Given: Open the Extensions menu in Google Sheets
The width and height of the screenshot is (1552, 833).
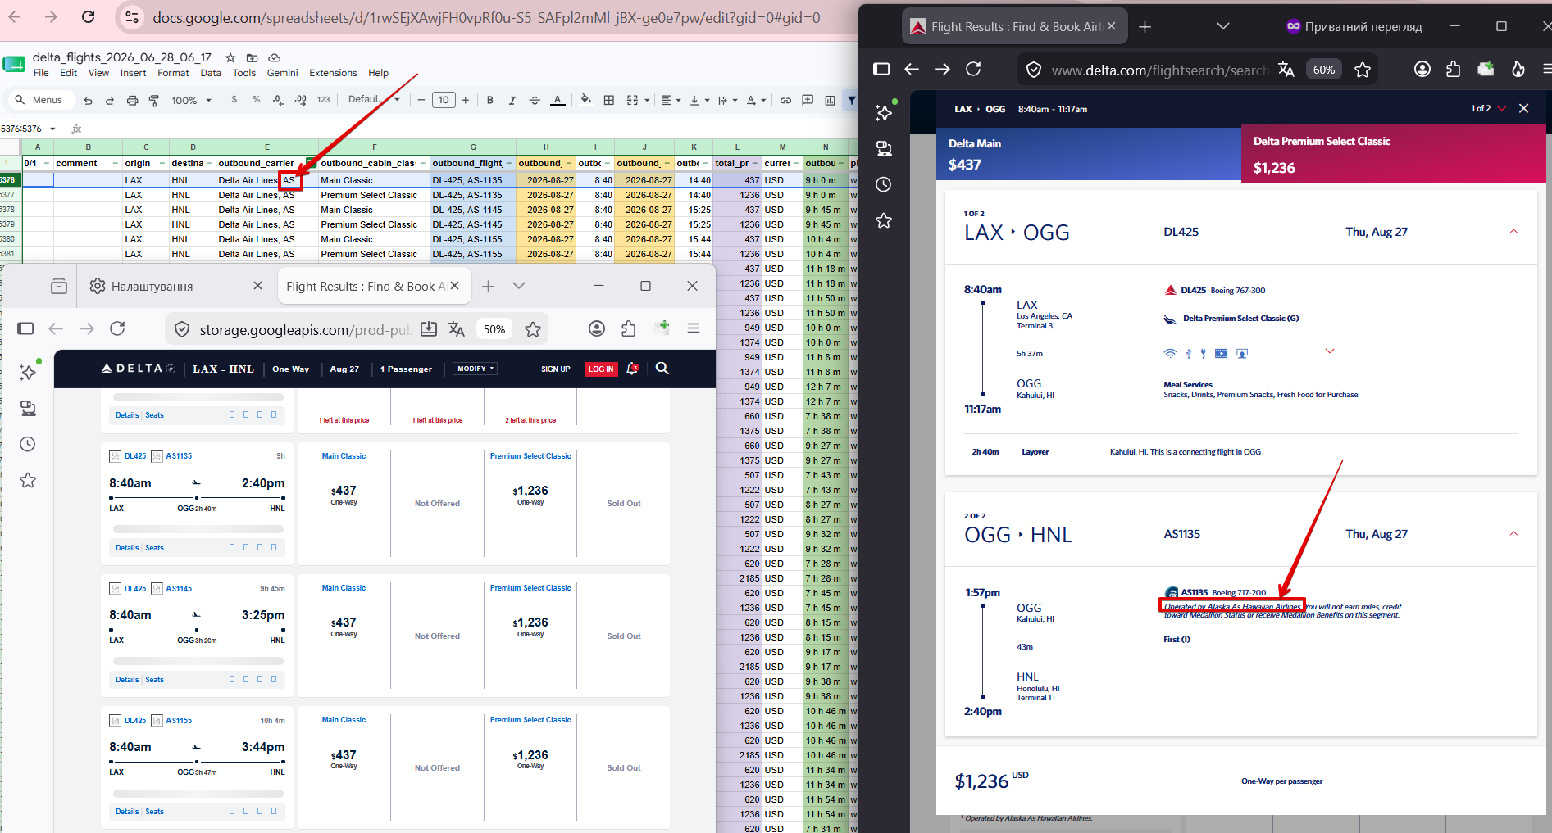Looking at the screenshot, I should click(333, 73).
